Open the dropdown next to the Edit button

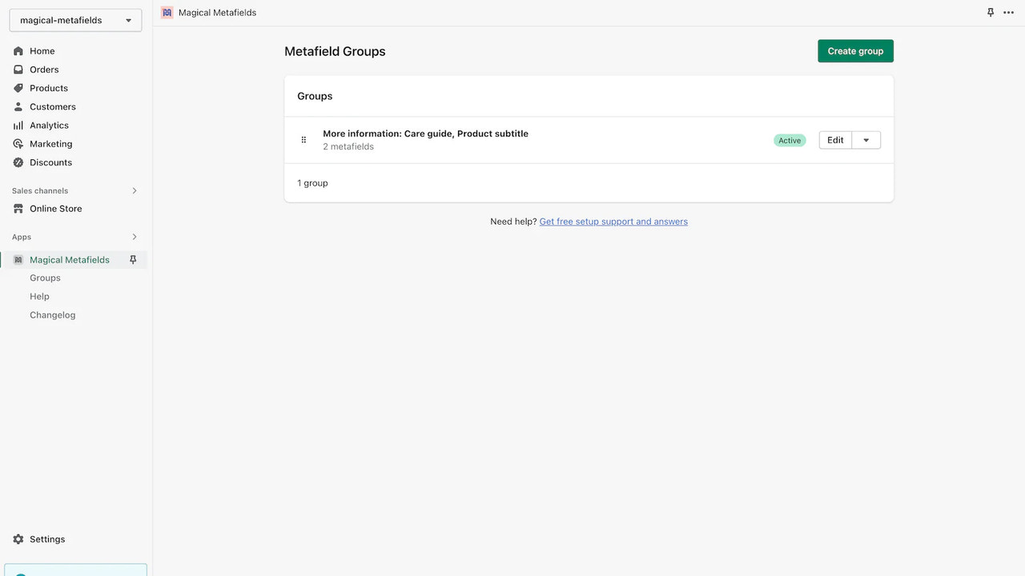coord(866,139)
